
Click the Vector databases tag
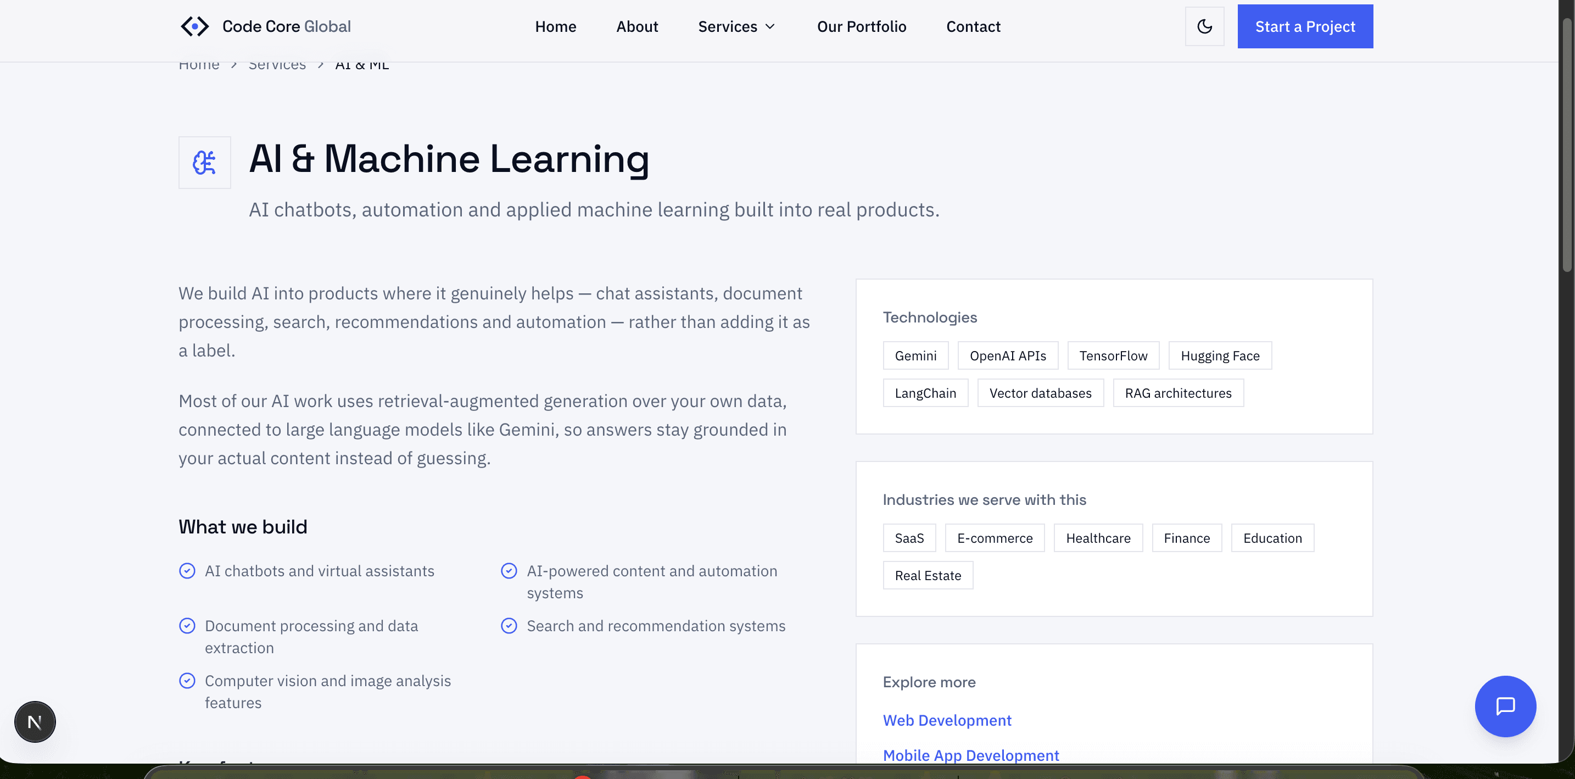click(1040, 393)
